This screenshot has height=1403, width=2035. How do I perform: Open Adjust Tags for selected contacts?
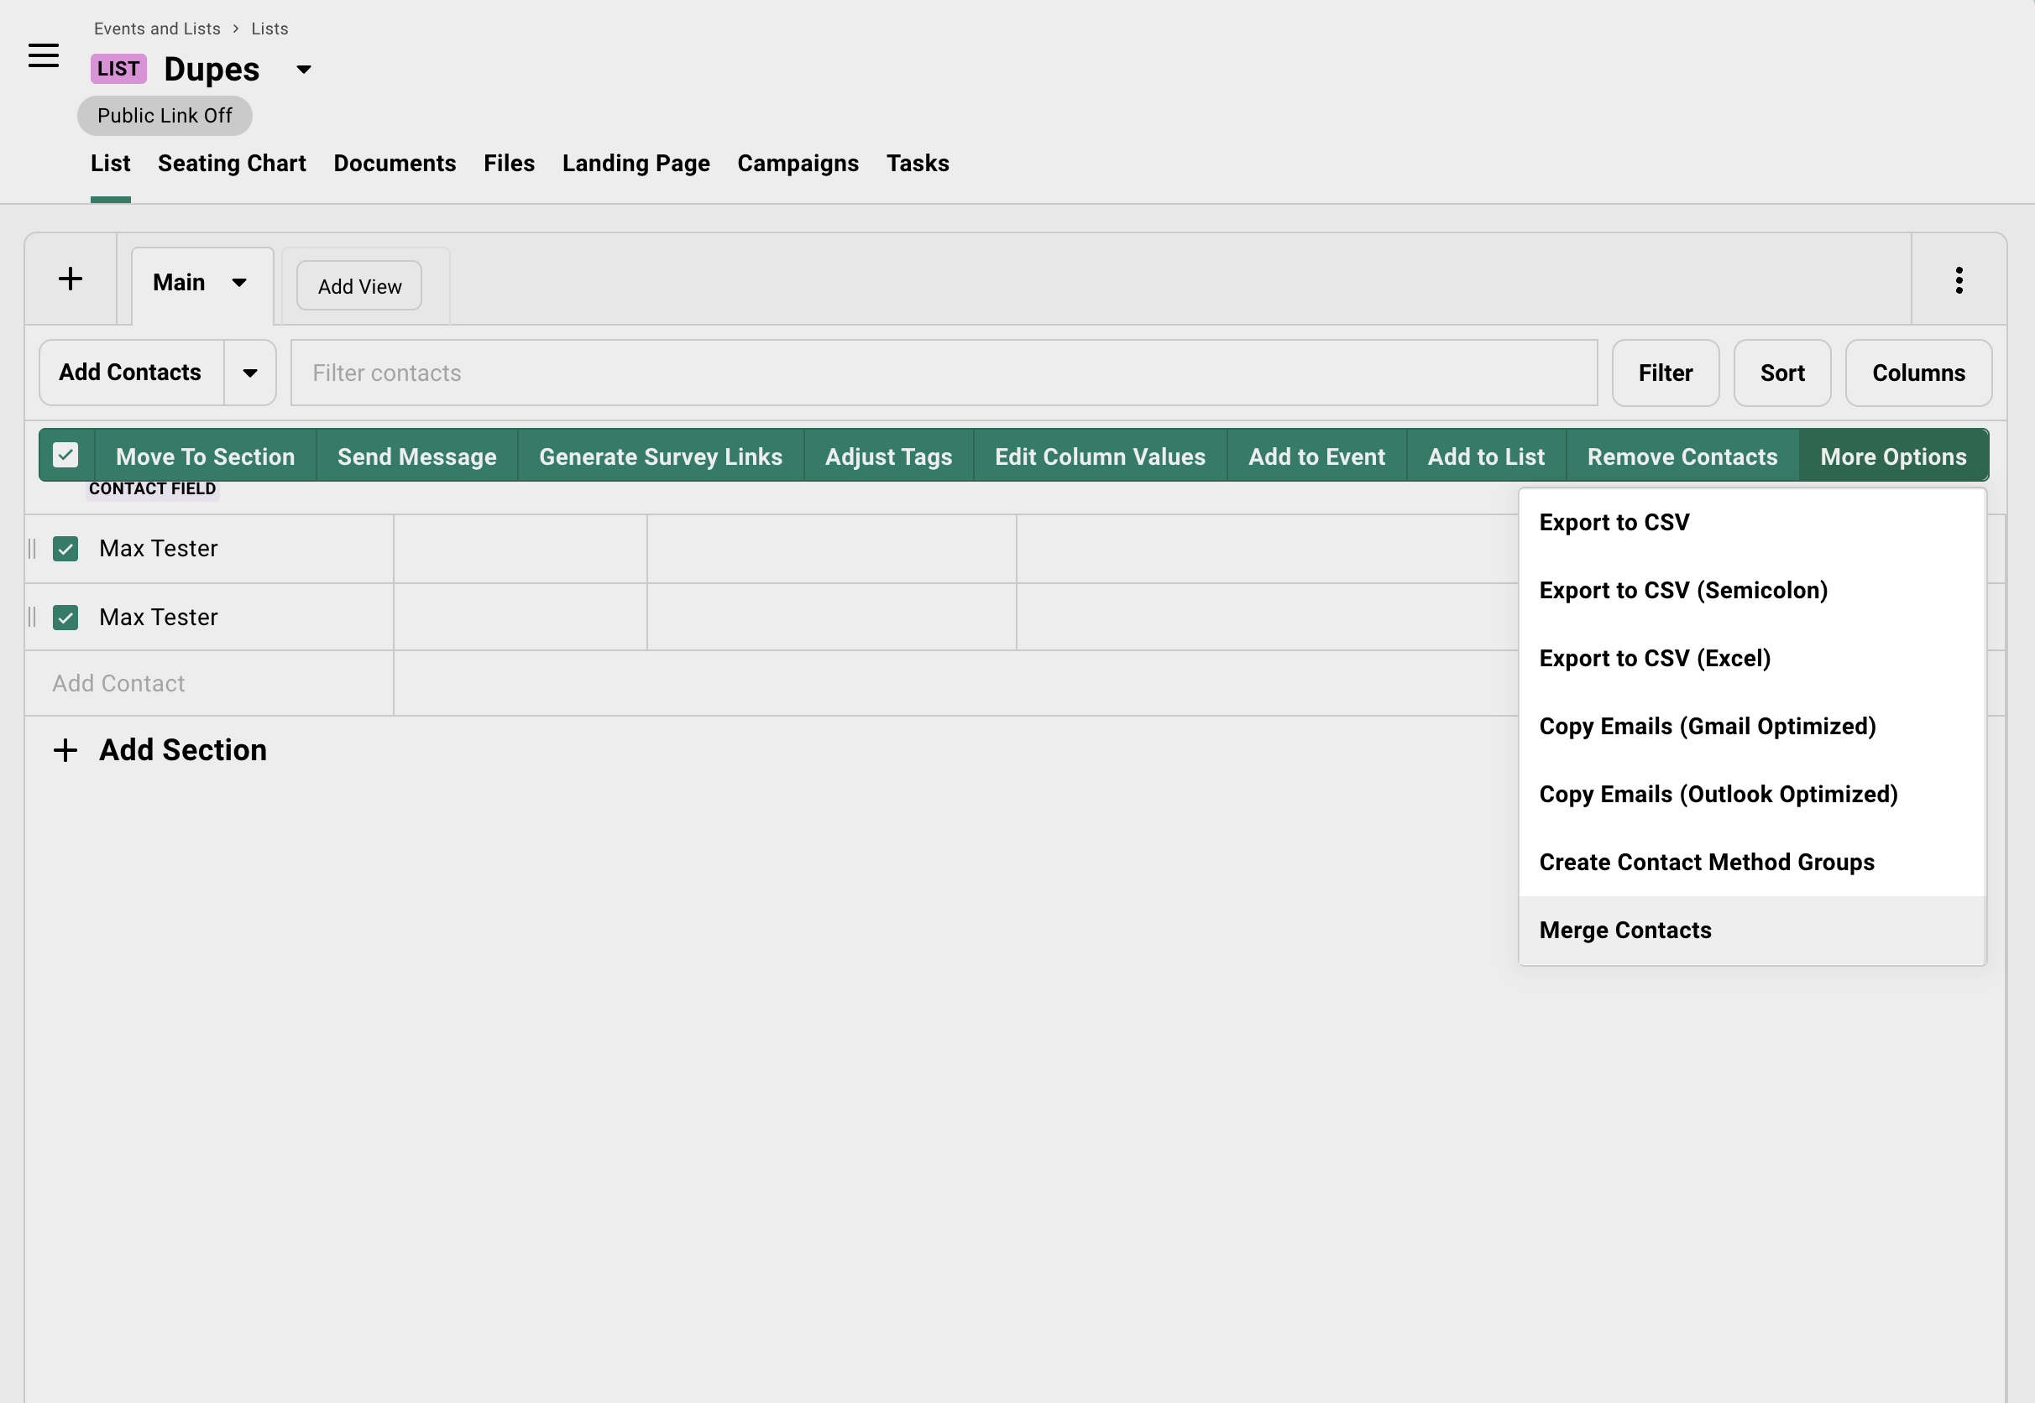coord(887,456)
